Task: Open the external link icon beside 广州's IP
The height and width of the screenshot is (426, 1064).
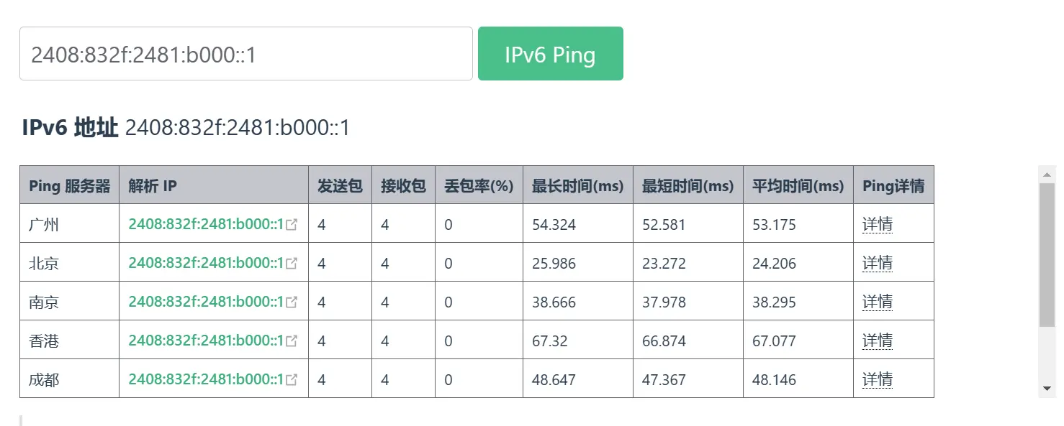Action: [x=292, y=223]
